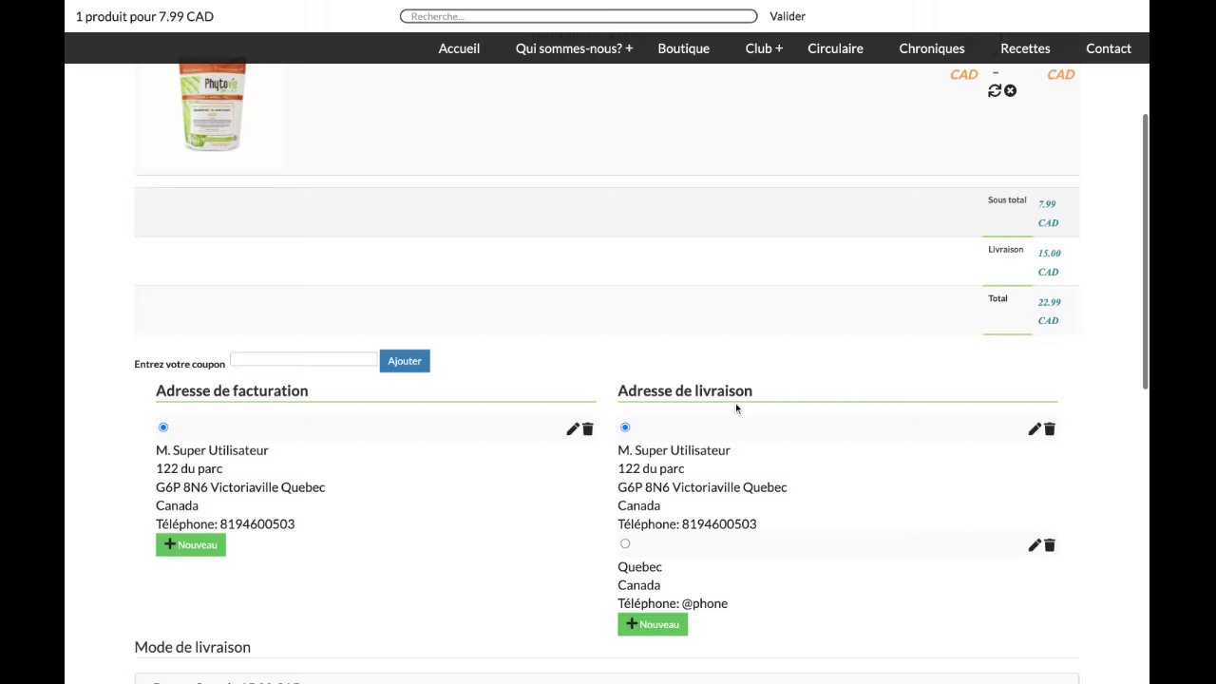
Task: Edit the first shipping address (M. Super Utilisateur)
Action: pyautogui.click(x=1034, y=429)
